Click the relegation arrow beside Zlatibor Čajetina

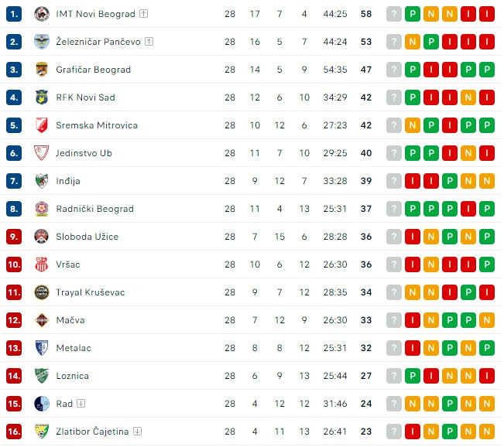coord(137,432)
